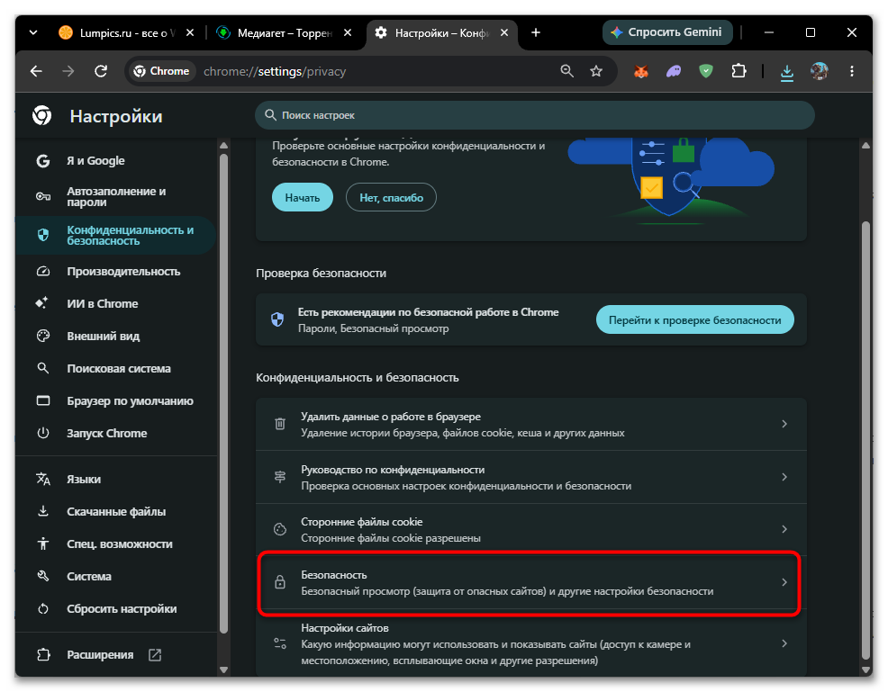
Task: Click the Спросить Gemini button
Action: click(667, 32)
